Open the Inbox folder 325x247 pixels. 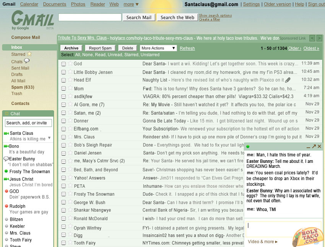16,47
